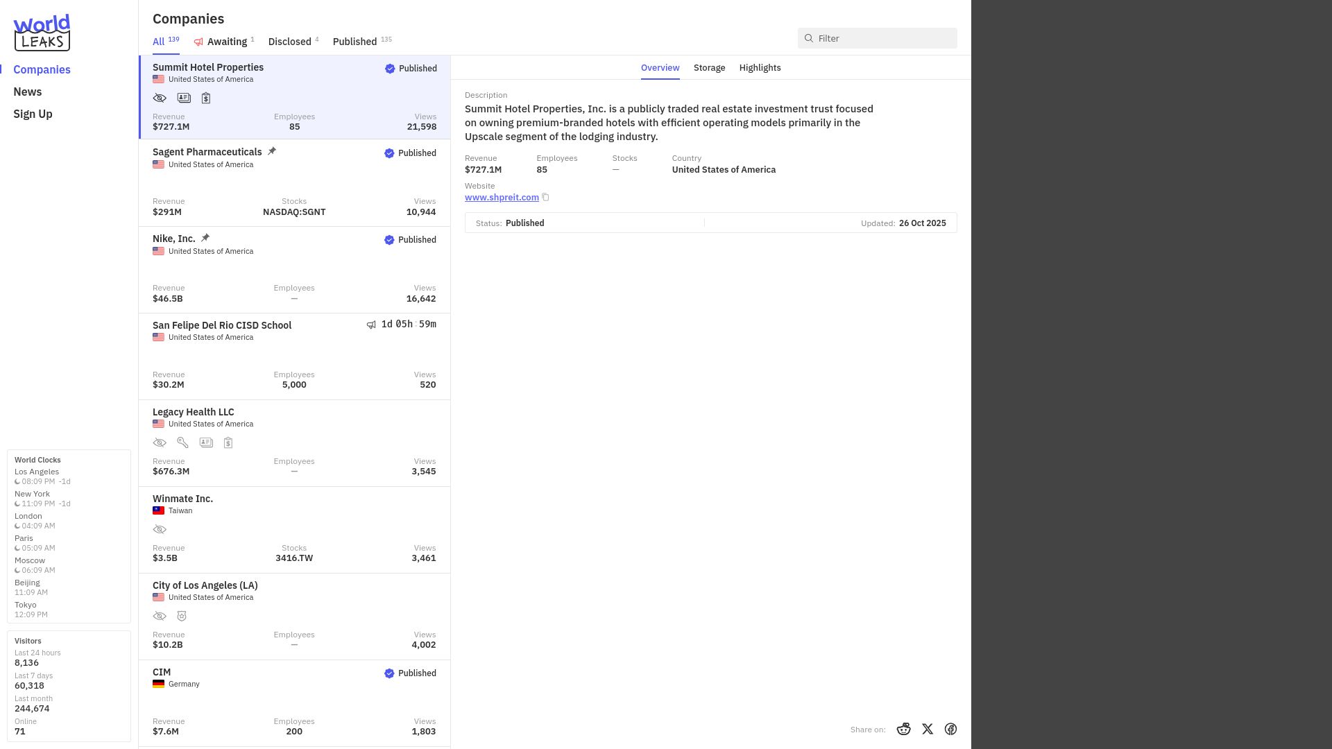The width and height of the screenshot is (1332, 749).
Task: Switch to the Awaiting tab
Action: (x=224, y=42)
